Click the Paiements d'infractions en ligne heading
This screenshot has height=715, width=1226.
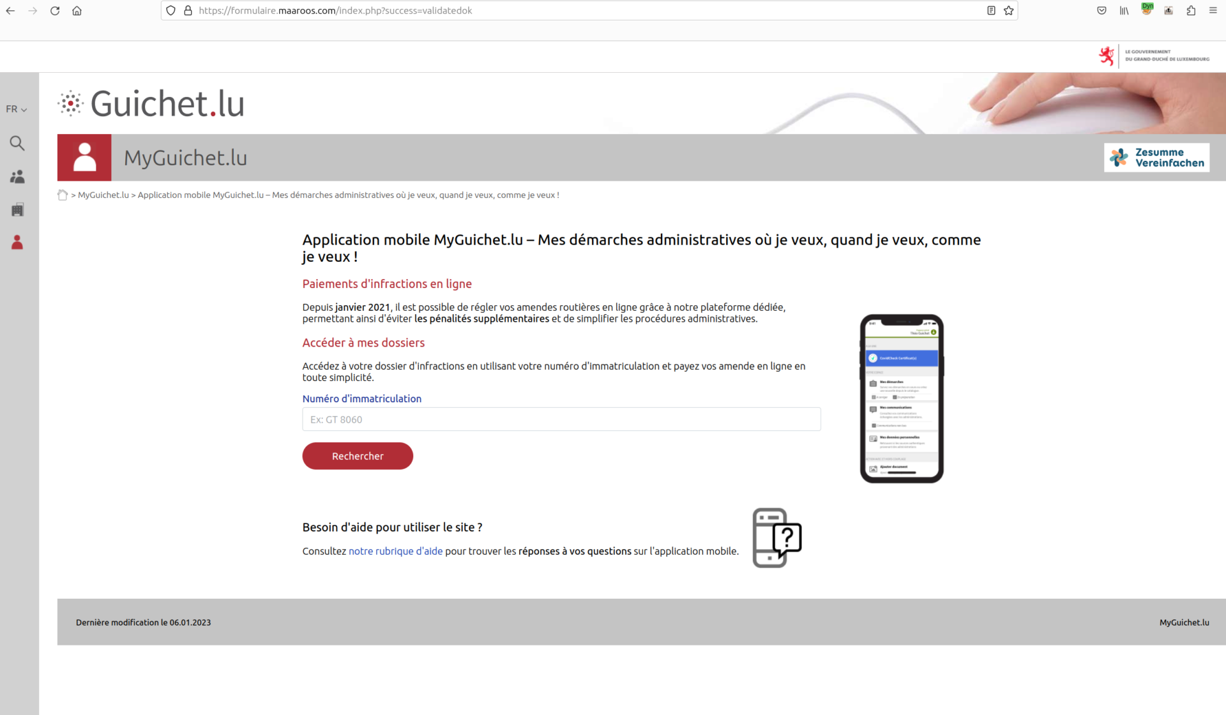click(387, 284)
